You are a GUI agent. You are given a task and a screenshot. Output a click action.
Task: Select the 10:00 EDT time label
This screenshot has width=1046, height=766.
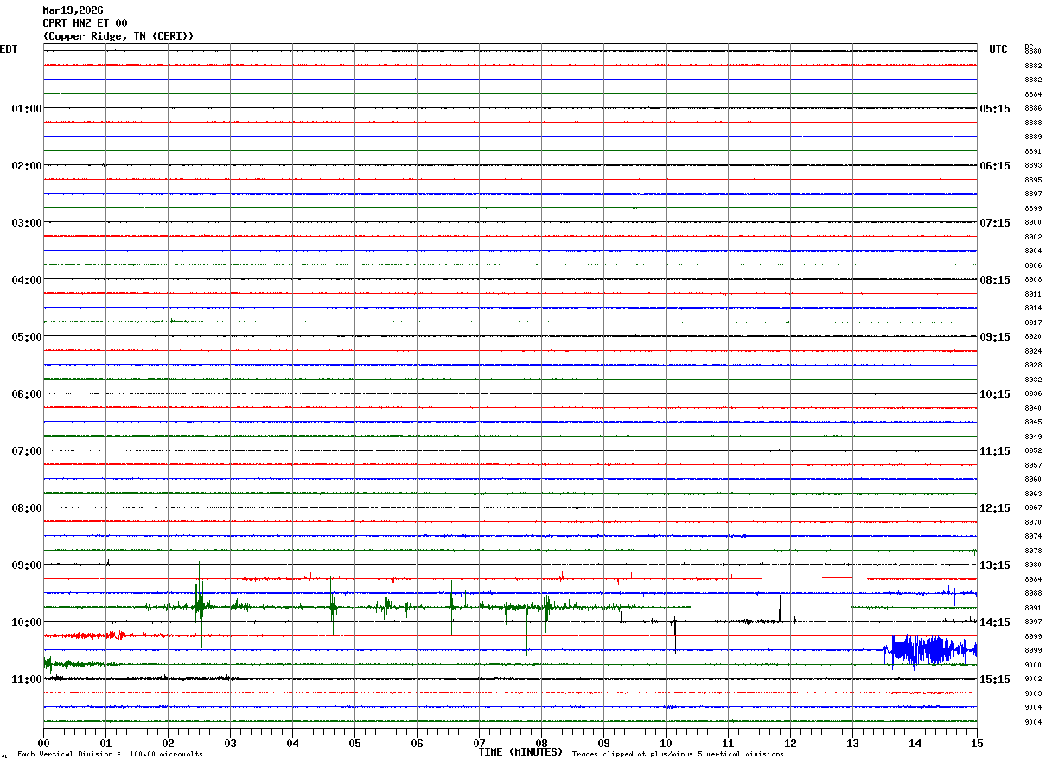[x=26, y=622]
